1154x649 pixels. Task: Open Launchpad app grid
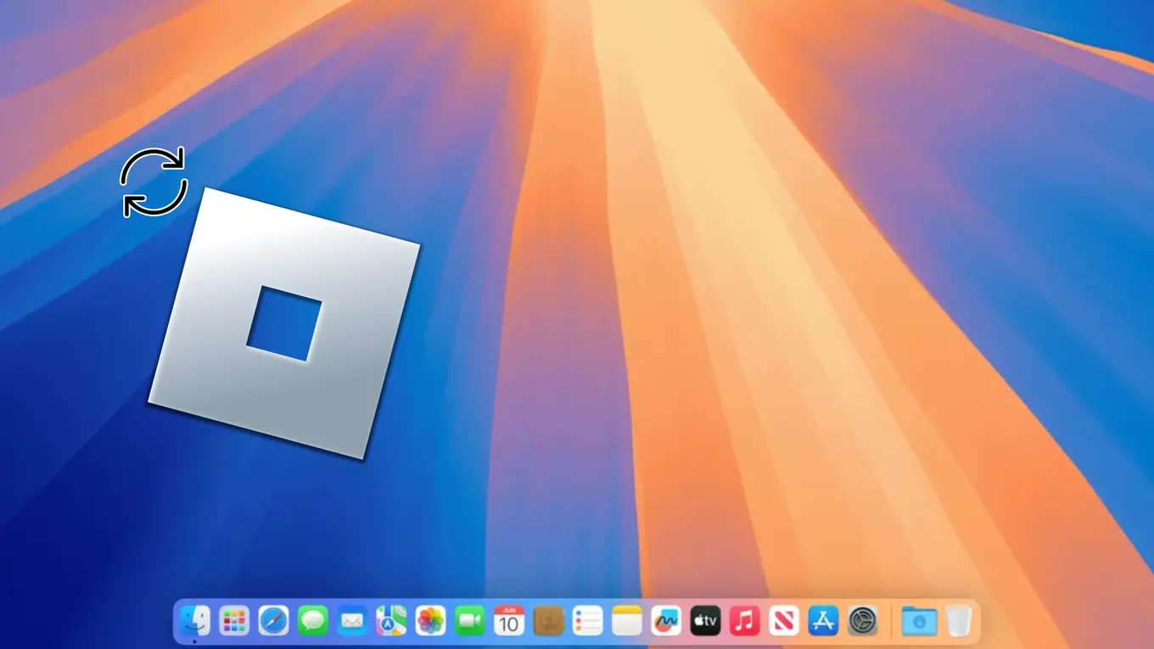coord(234,621)
